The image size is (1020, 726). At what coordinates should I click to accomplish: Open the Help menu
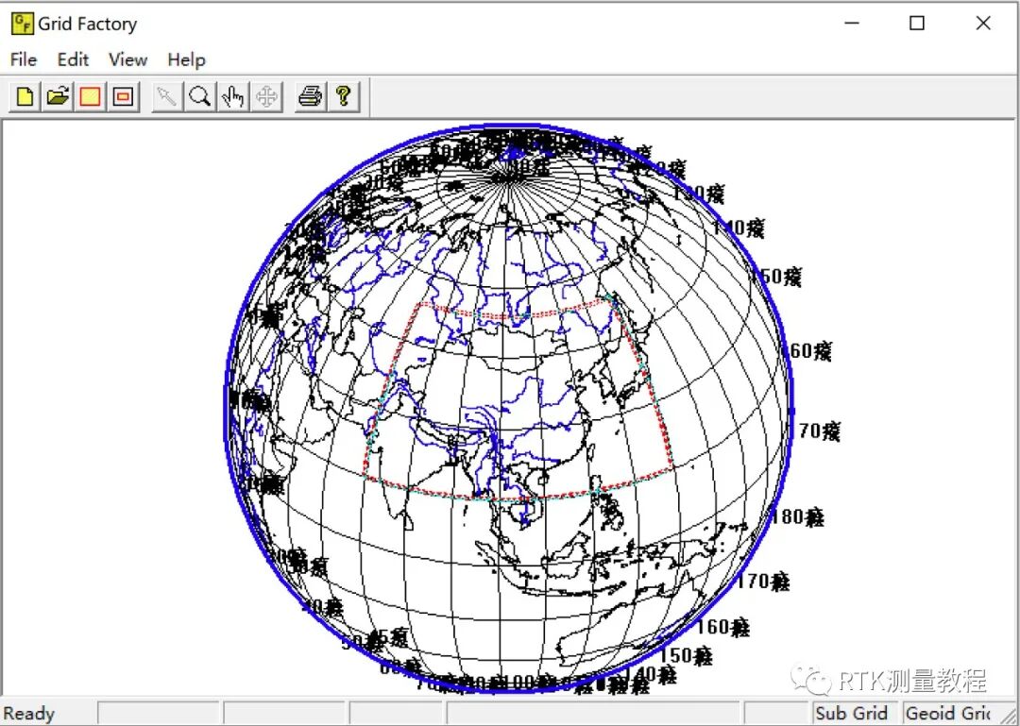point(187,59)
